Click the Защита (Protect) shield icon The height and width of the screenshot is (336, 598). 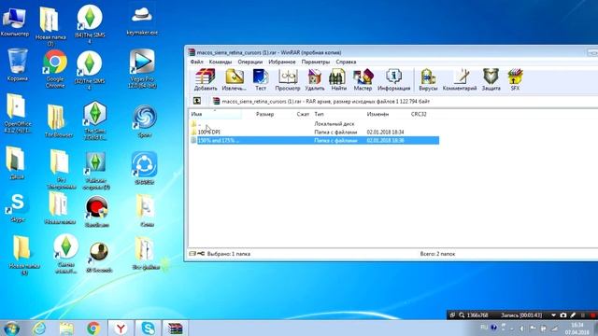tap(491, 79)
